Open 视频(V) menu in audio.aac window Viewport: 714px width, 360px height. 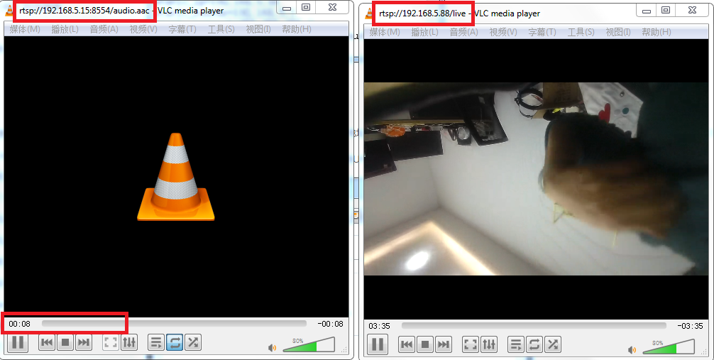143,29
